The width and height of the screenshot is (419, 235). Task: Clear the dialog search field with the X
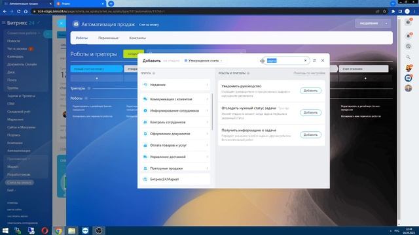[x=306, y=61]
